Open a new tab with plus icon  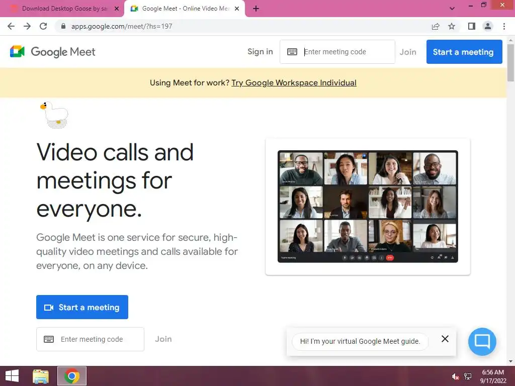tap(256, 9)
